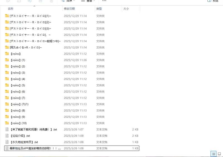Toggle sort direction arrow above 名称 column

click(x=34, y=6)
